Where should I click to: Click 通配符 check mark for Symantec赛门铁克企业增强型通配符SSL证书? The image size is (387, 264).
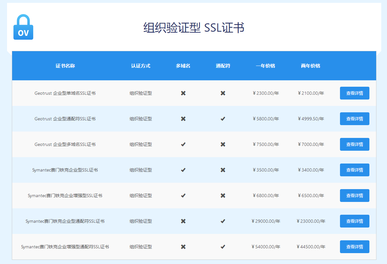223,247
